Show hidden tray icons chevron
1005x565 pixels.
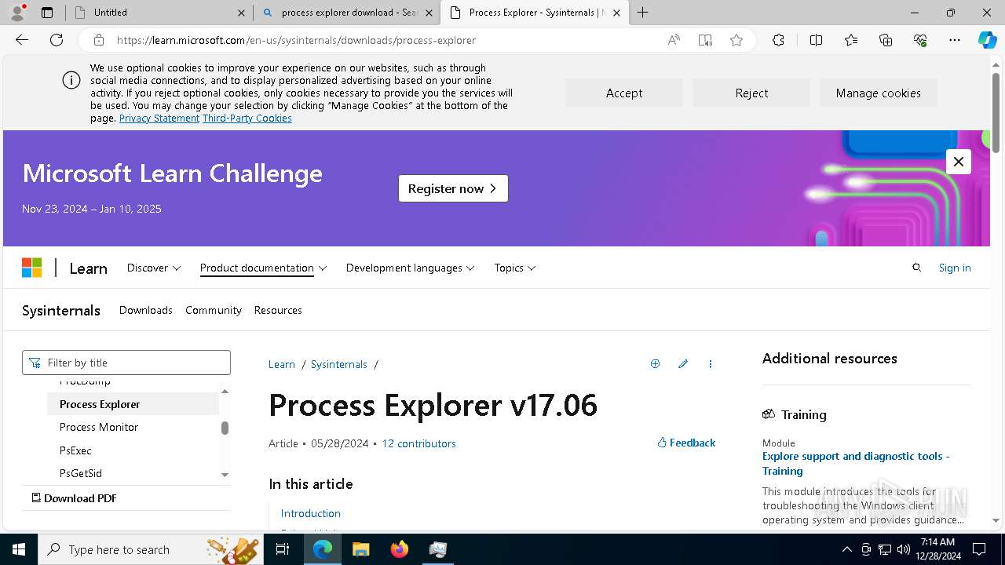pyautogui.click(x=846, y=549)
